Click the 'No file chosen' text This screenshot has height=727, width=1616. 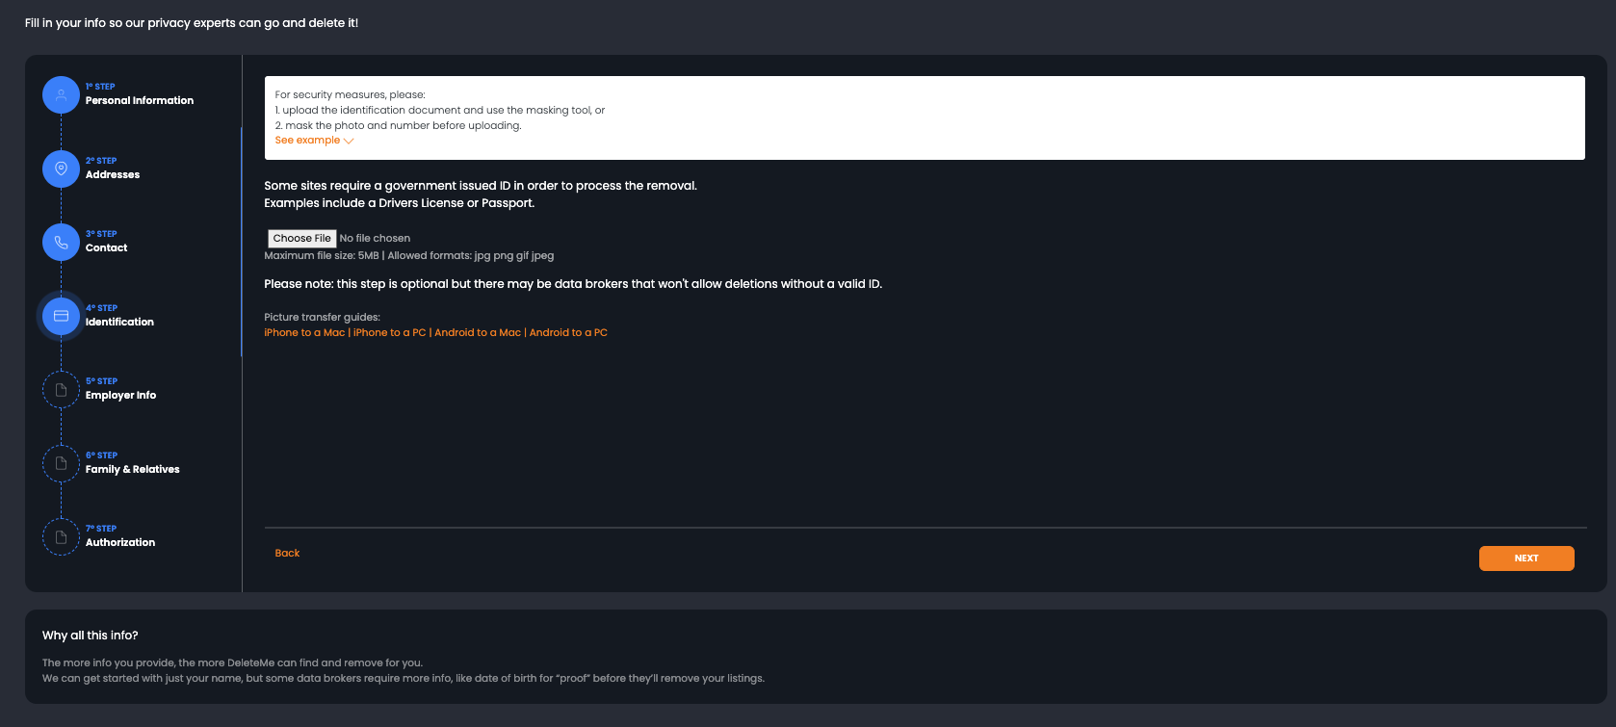(x=375, y=238)
